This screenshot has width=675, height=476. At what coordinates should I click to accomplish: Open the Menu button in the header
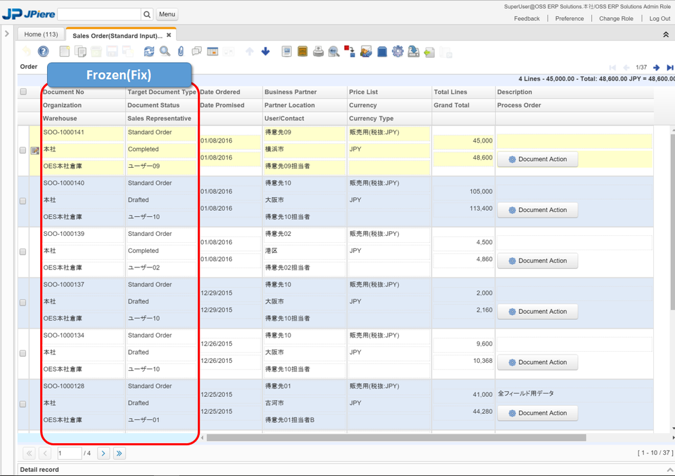coord(167,14)
